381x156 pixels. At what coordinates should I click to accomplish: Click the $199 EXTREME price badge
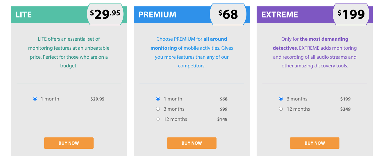[351, 14]
